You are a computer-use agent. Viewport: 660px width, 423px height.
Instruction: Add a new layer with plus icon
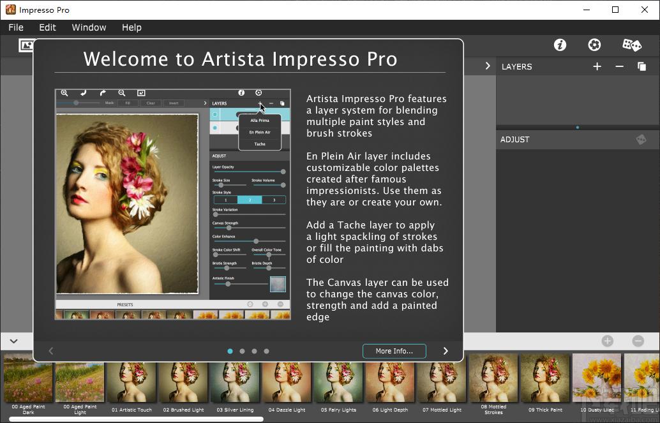tap(597, 66)
